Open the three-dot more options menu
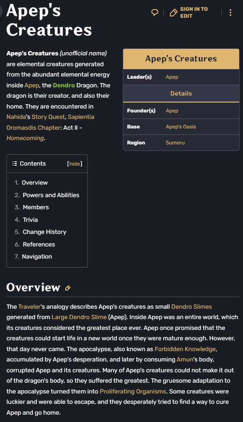The image size is (243, 422). click(230, 13)
